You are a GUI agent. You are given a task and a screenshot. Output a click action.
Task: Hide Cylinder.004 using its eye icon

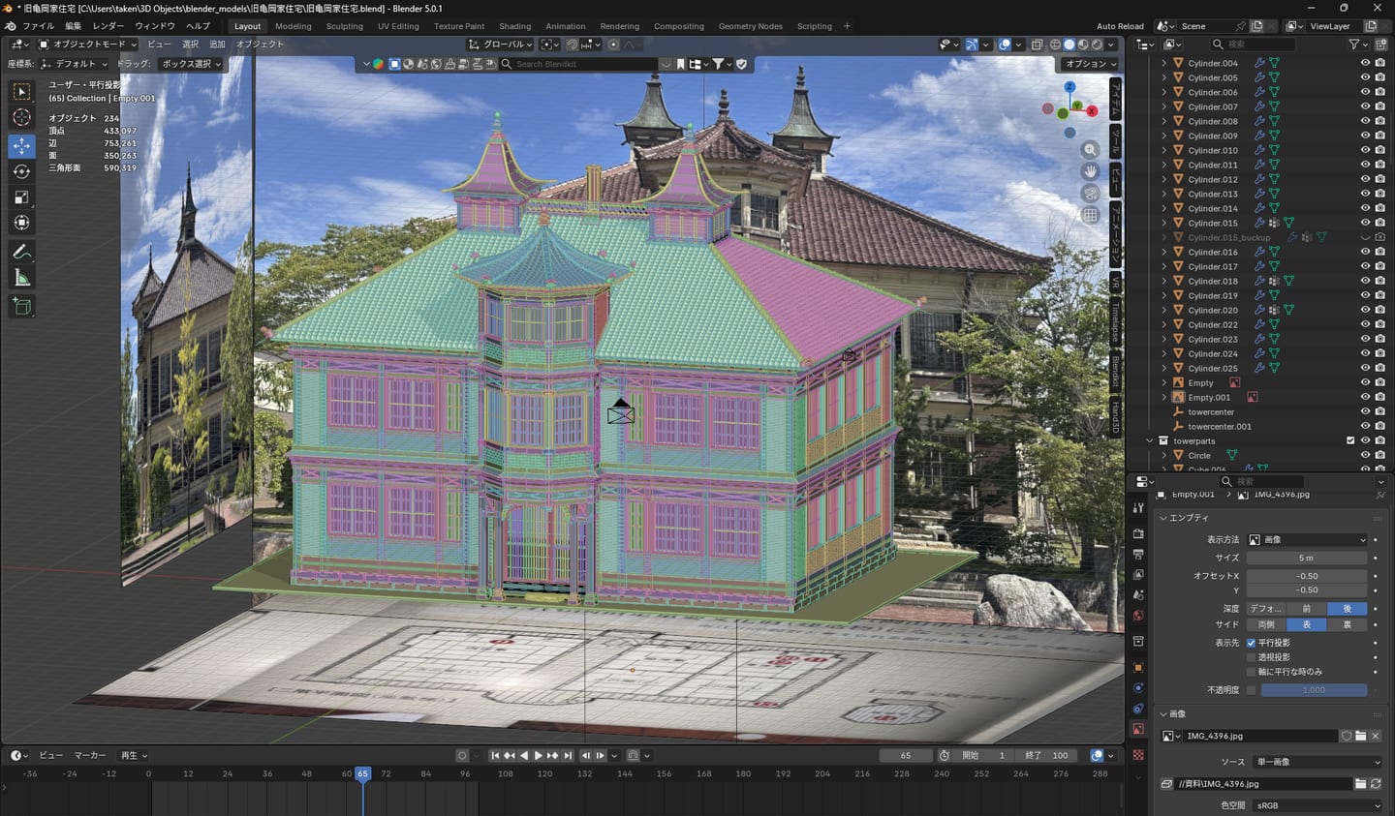(1365, 63)
